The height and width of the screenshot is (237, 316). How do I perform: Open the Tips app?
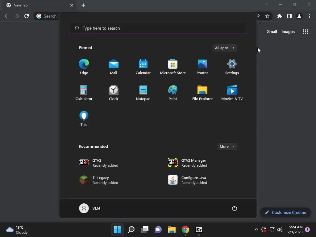[84, 118]
